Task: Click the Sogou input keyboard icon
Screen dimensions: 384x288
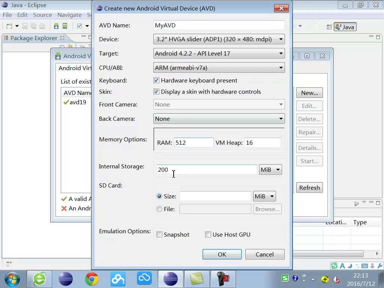Action: 364,266
